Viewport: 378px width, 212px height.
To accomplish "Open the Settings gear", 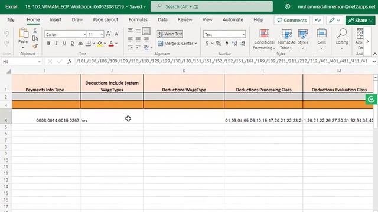I will pyautogui.click(x=287, y=6).
